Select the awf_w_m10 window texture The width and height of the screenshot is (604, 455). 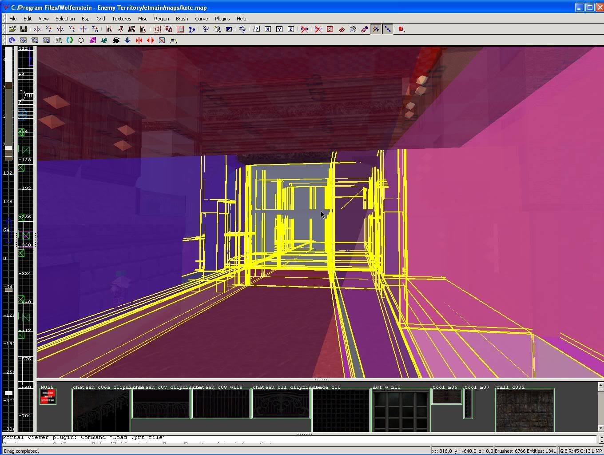(x=401, y=410)
